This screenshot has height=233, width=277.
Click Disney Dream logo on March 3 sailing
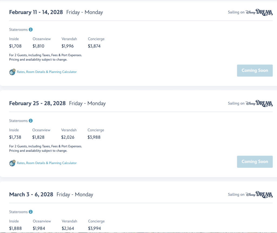click(259, 195)
